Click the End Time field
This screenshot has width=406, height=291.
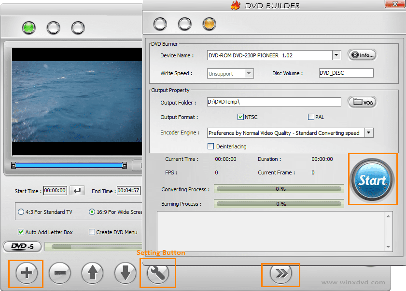click(128, 190)
